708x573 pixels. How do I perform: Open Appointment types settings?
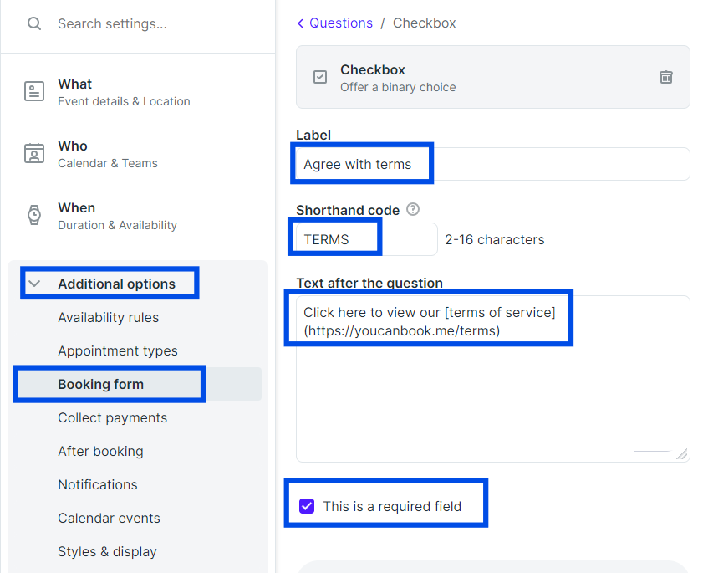pos(118,350)
